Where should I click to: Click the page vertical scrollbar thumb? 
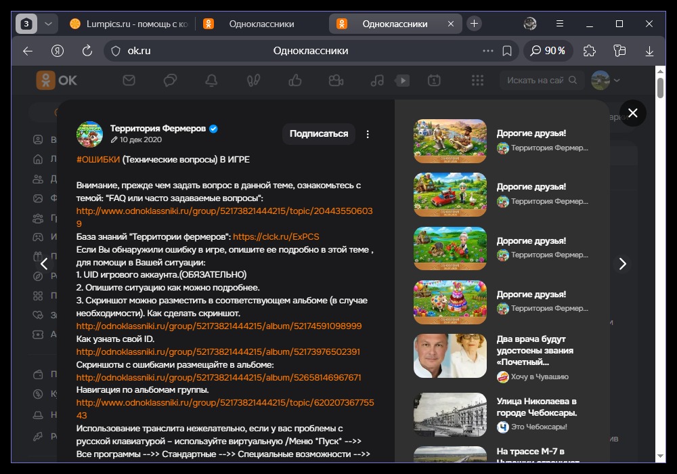click(660, 87)
